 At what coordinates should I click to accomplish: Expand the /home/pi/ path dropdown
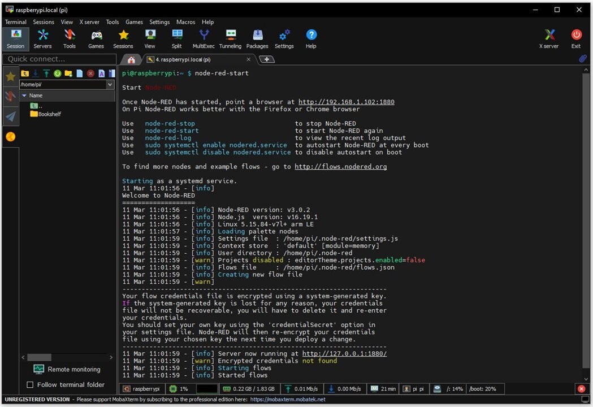[x=110, y=85]
